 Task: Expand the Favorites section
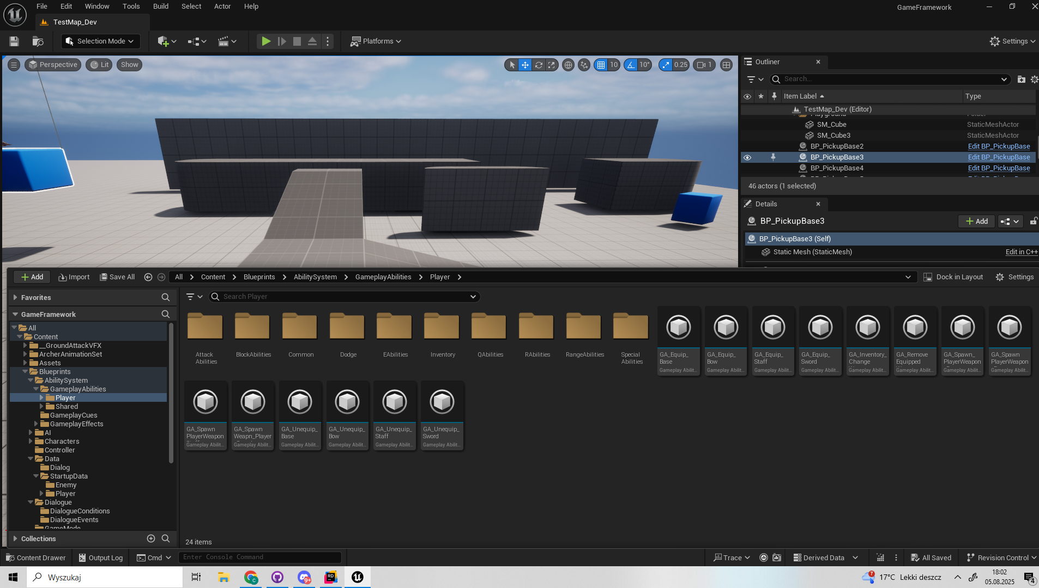pyautogui.click(x=15, y=298)
